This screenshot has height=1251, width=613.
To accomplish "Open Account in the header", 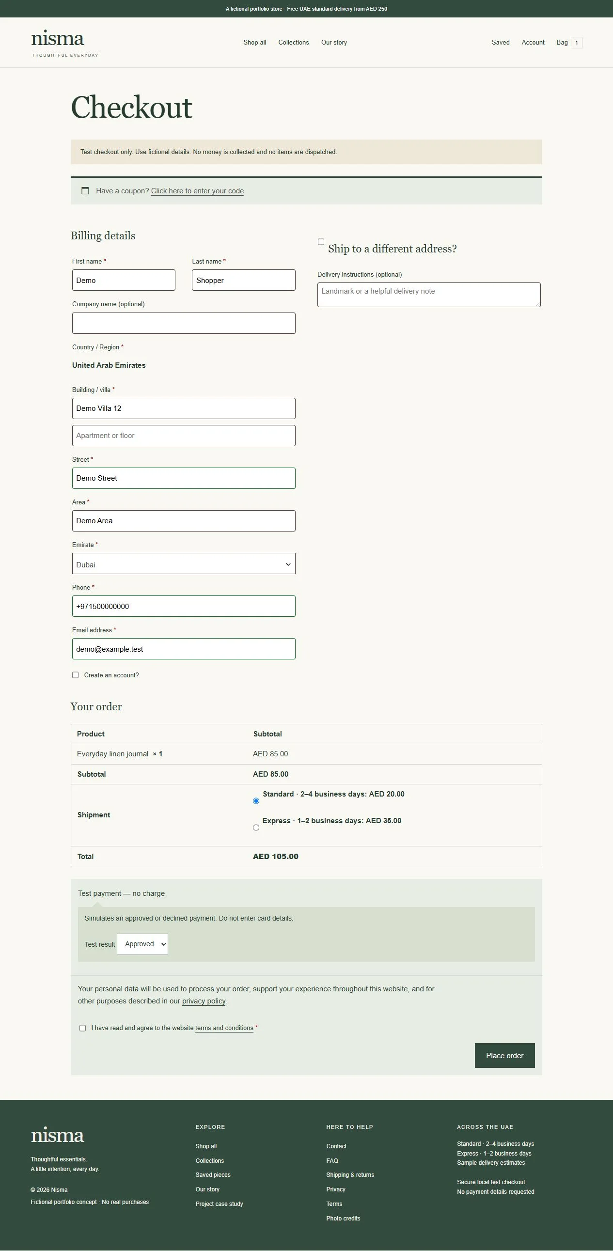I will click(x=533, y=43).
